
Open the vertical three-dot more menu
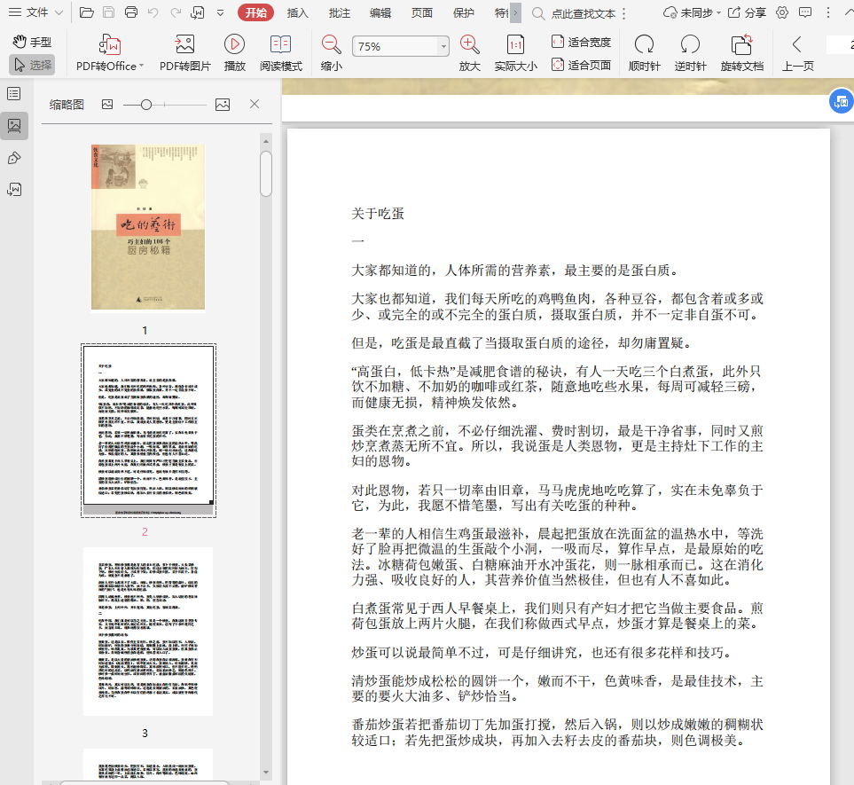[x=828, y=12]
